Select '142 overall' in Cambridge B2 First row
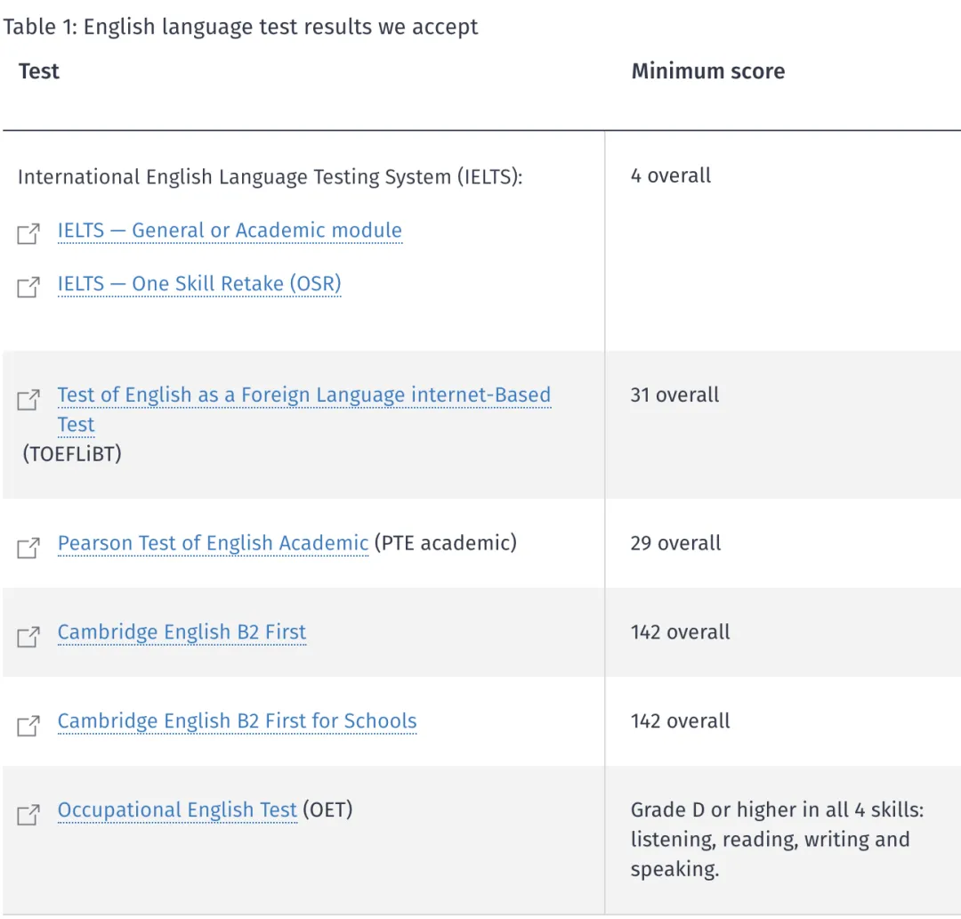The width and height of the screenshot is (961, 919). [x=681, y=632]
